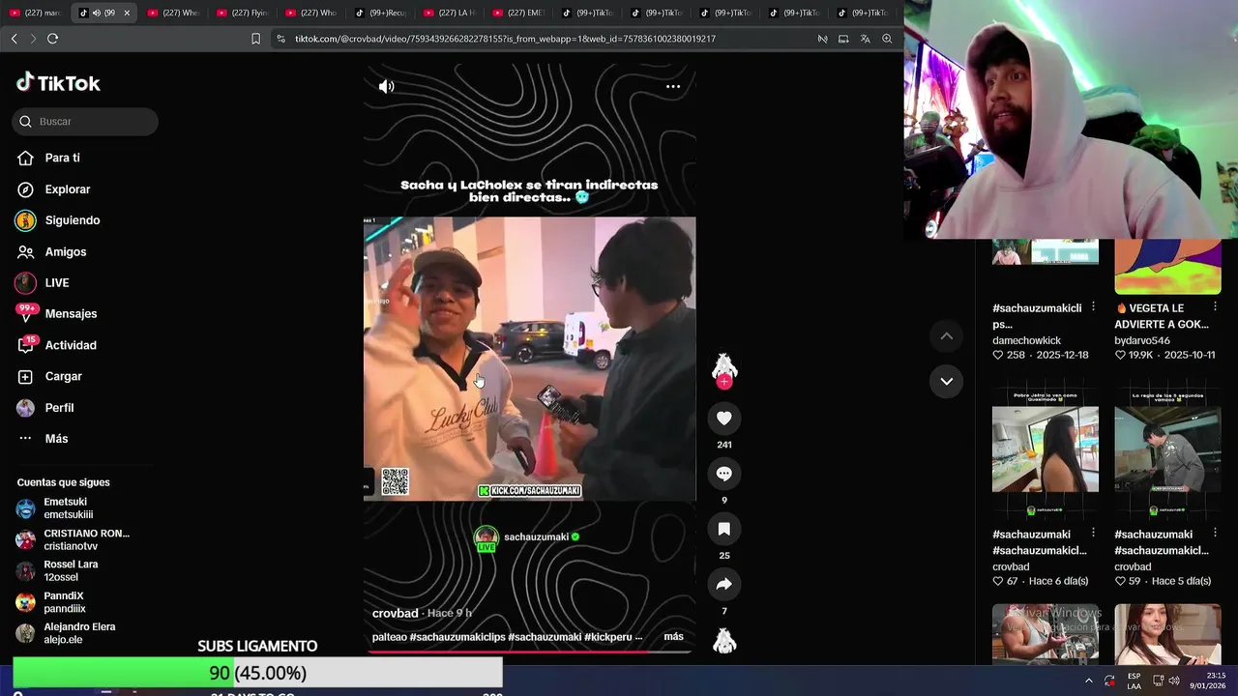Go forward in the browser
The width and height of the screenshot is (1238, 696).
(x=33, y=39)
